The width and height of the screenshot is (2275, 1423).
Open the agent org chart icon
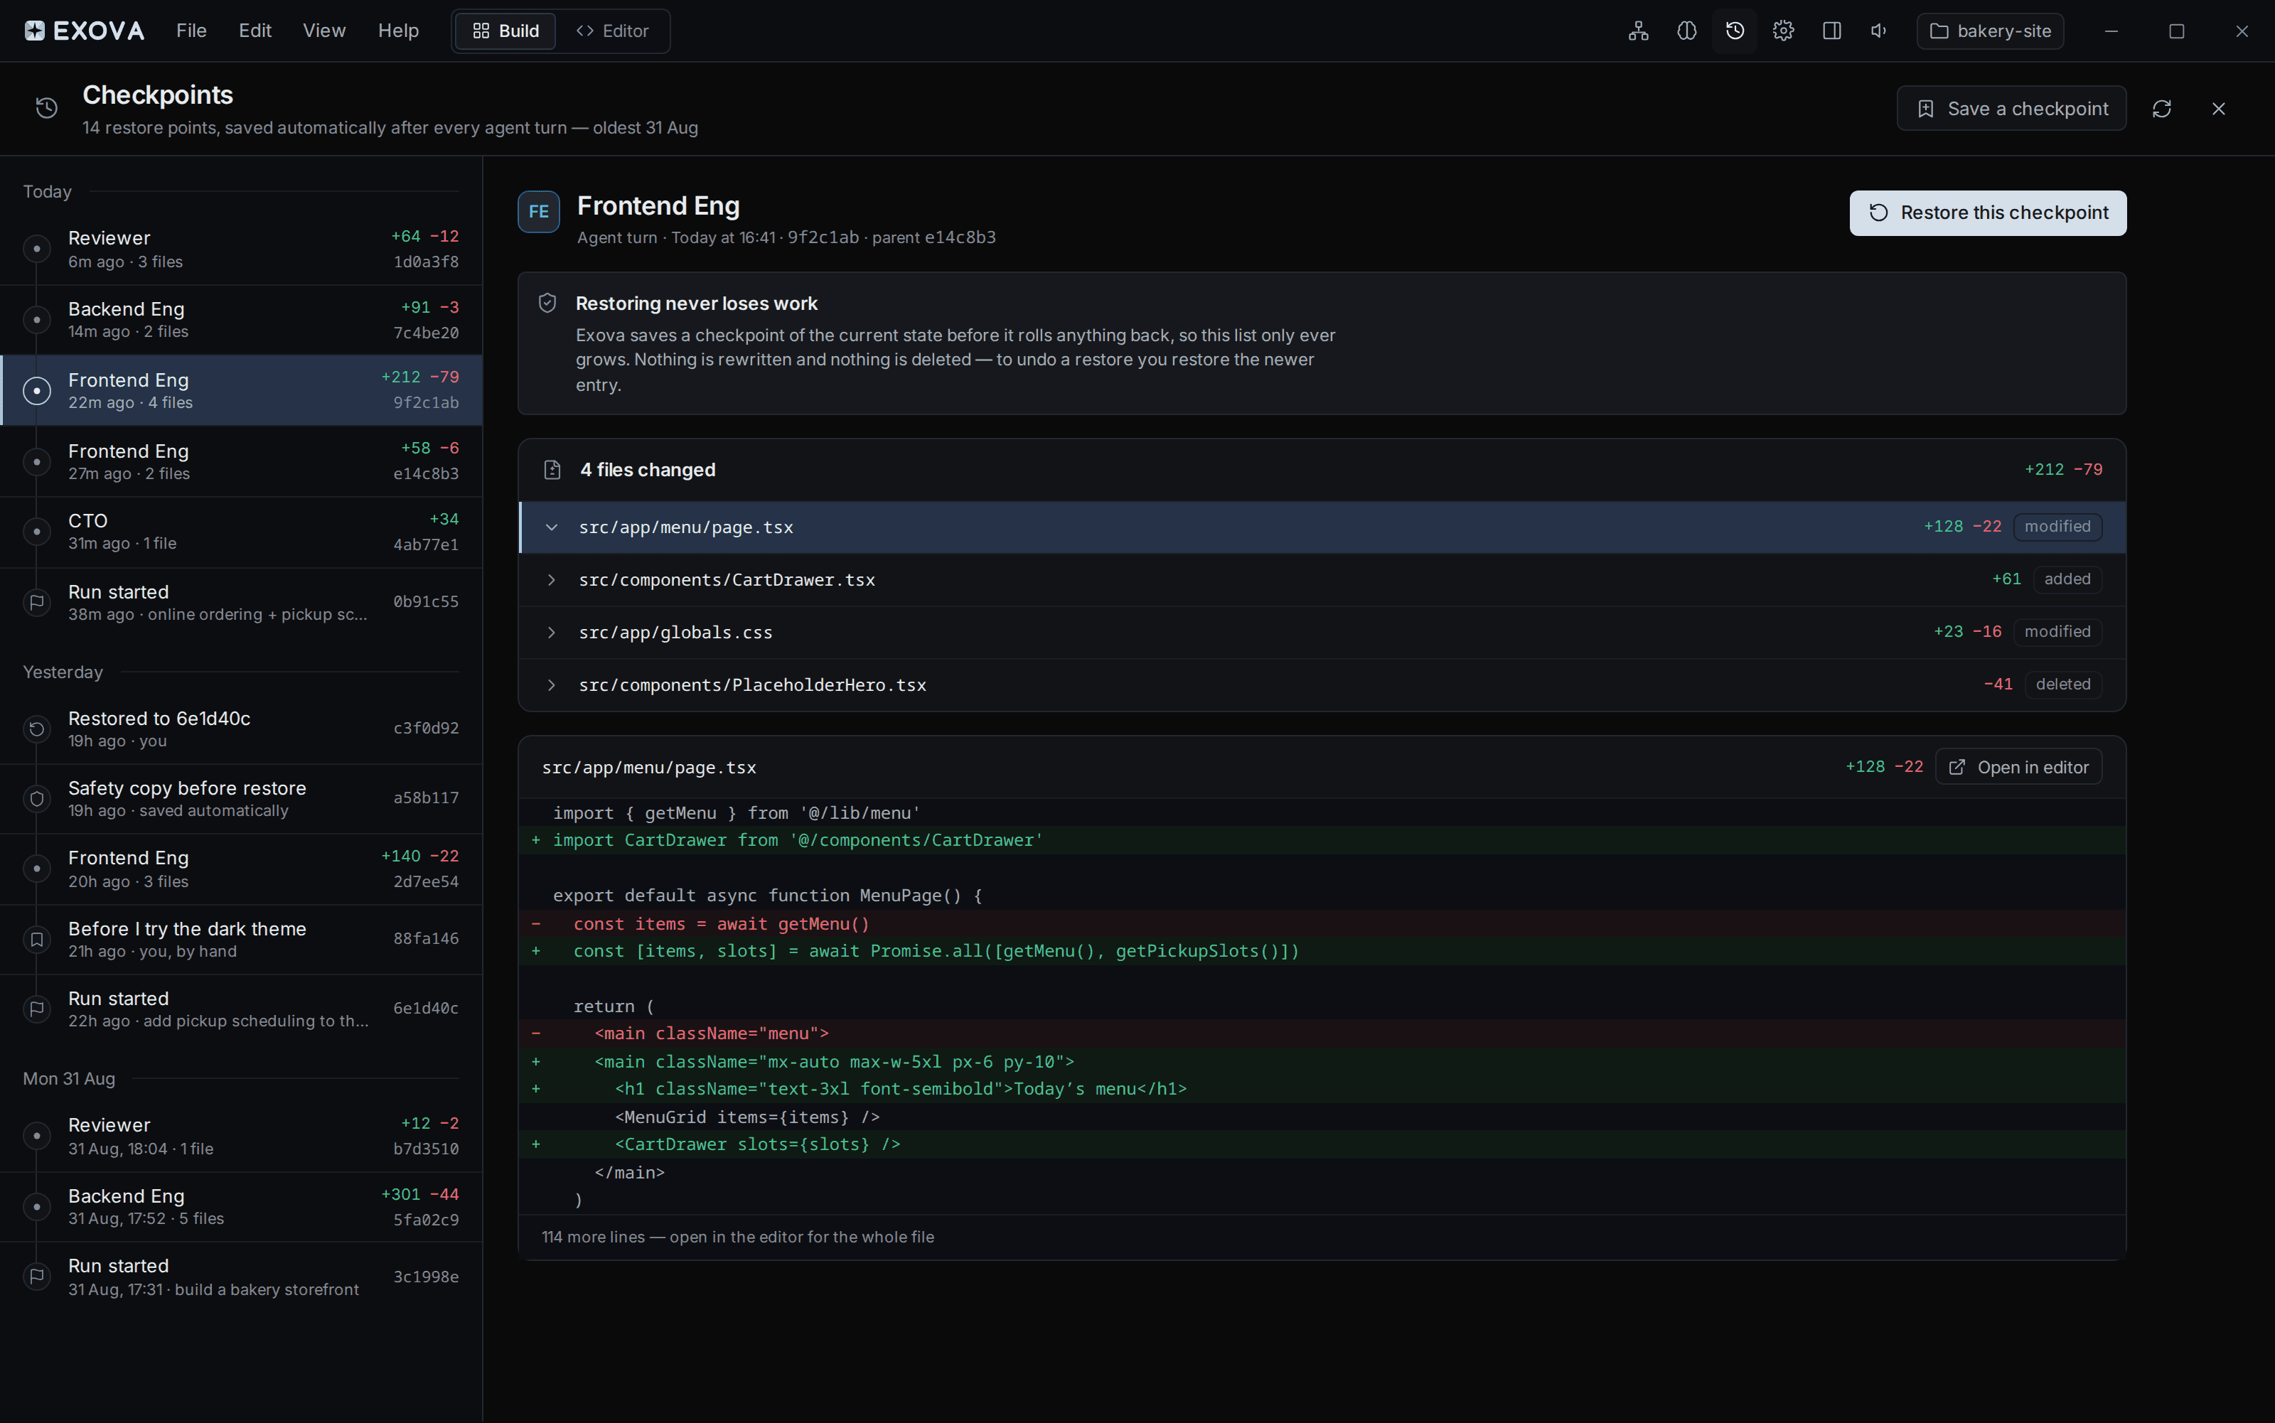click(x=1639, y=31)
